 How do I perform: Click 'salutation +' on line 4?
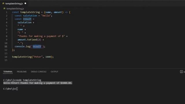[26, 23]
